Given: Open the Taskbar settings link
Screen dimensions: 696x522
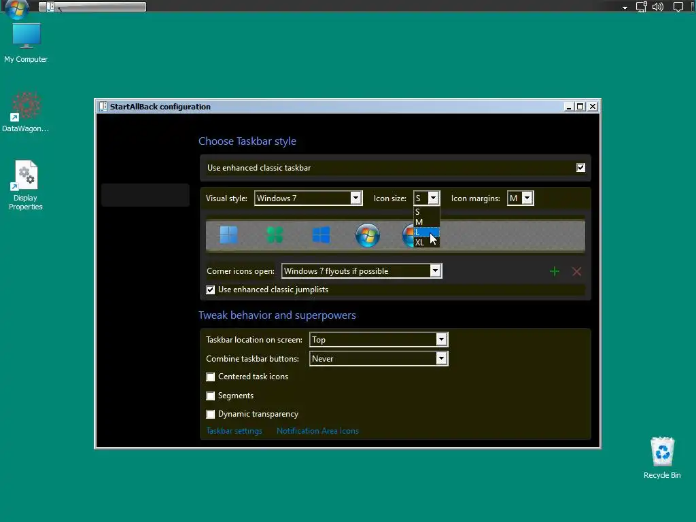Looking at the screenshot, I should pyautogui.click(x=234, y=430).
